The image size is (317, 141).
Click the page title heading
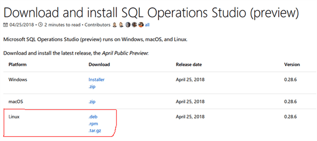151,12
